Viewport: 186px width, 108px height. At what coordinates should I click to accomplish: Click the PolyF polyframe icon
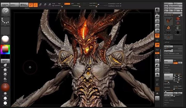click(157, 80)
